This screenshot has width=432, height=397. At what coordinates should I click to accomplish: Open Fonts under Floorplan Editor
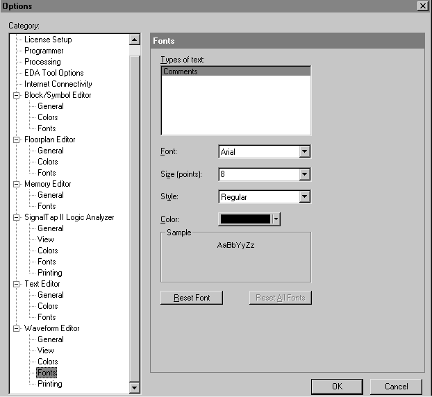47,173
